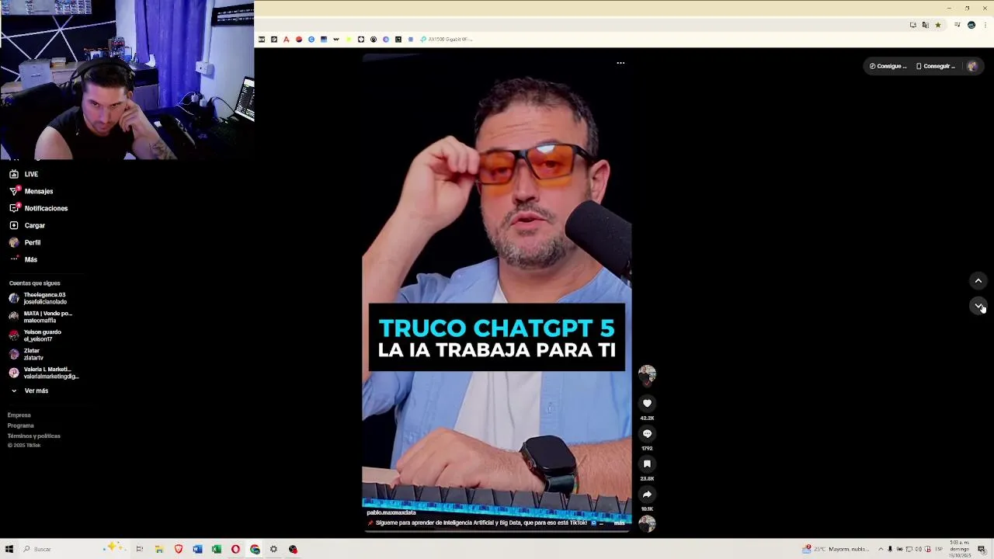Click the first Consigue button in header
994x559 pixels.
click(x=888, y=66)
